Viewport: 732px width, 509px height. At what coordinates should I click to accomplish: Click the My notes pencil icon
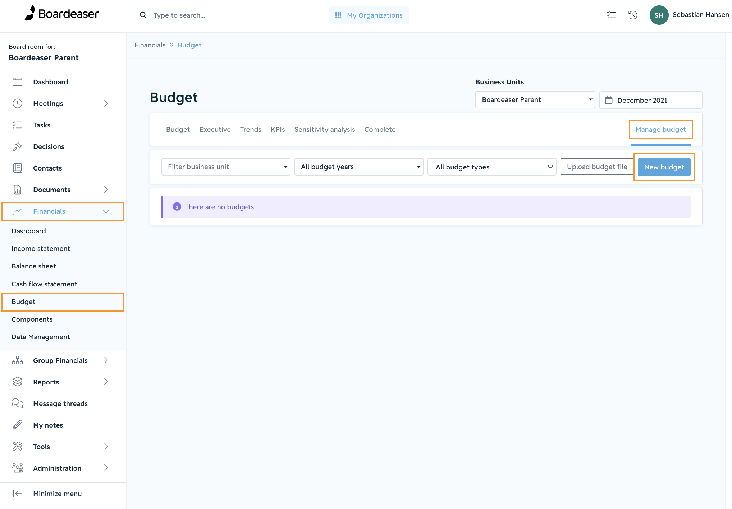[17, 425]
